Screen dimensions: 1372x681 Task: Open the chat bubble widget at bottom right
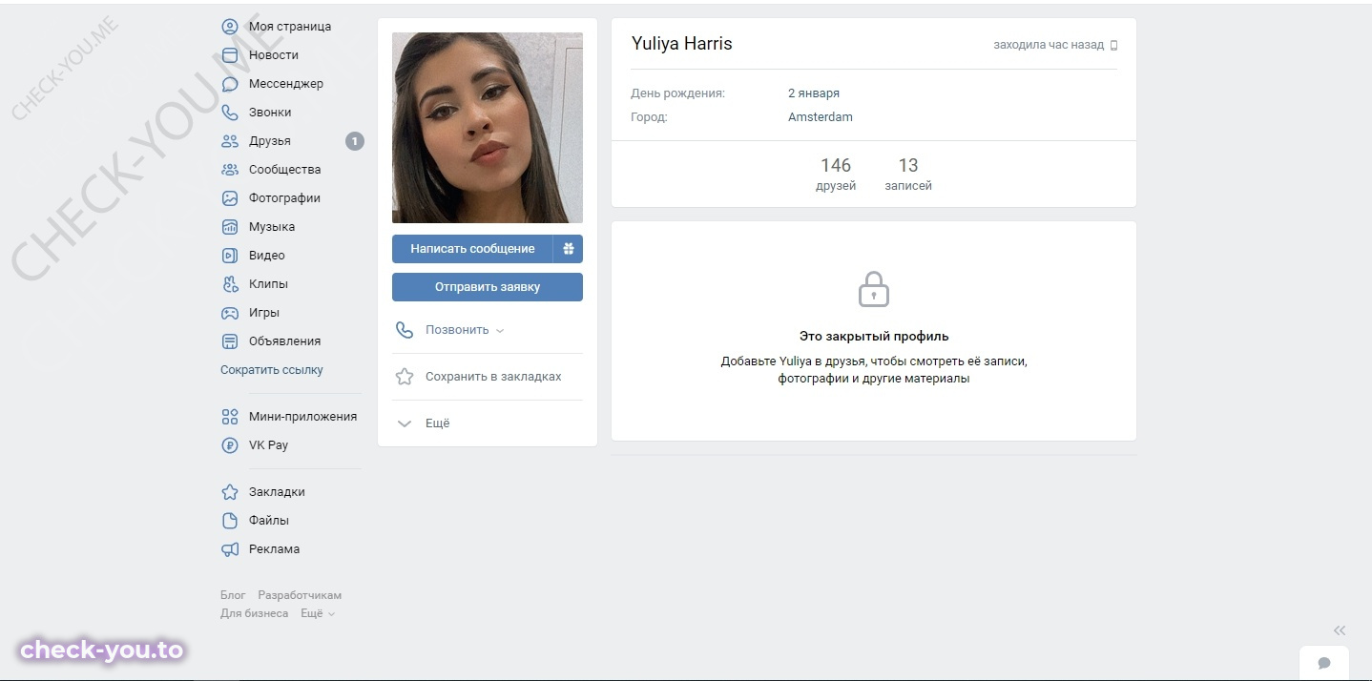[1324, 663]
